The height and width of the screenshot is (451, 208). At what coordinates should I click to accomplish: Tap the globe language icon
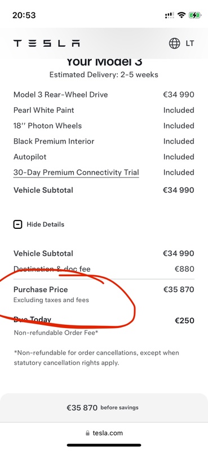174,43
